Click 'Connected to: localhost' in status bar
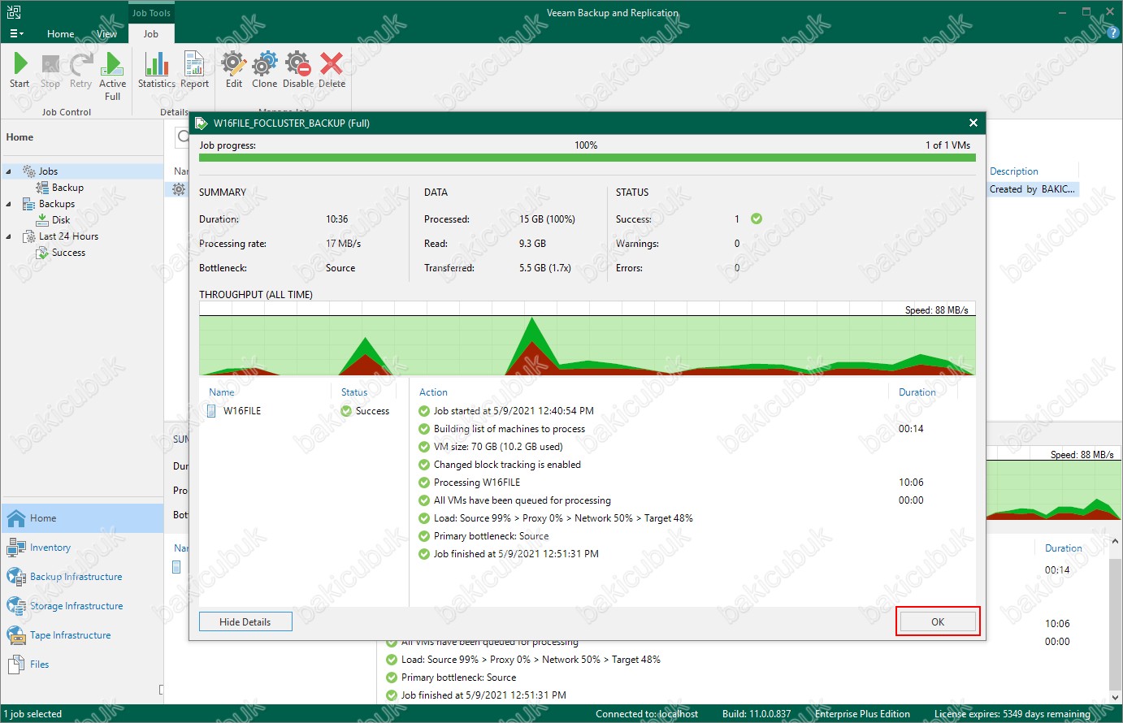 (x=647, y=714)
